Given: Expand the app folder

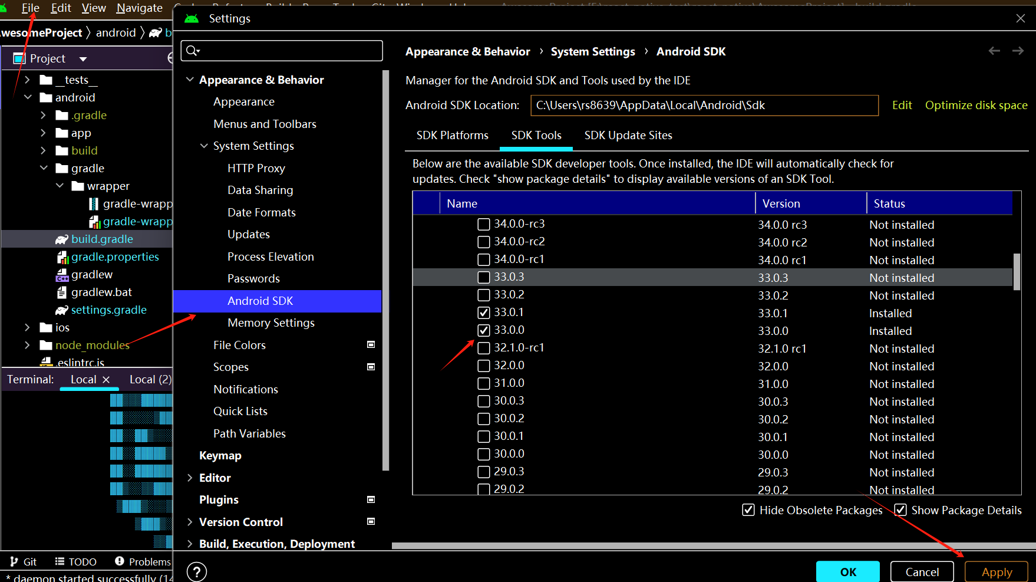Looking at the screenshot, I should (43, 133).
